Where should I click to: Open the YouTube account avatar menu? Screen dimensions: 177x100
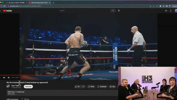pyautogui.click(x=176, y=11)
